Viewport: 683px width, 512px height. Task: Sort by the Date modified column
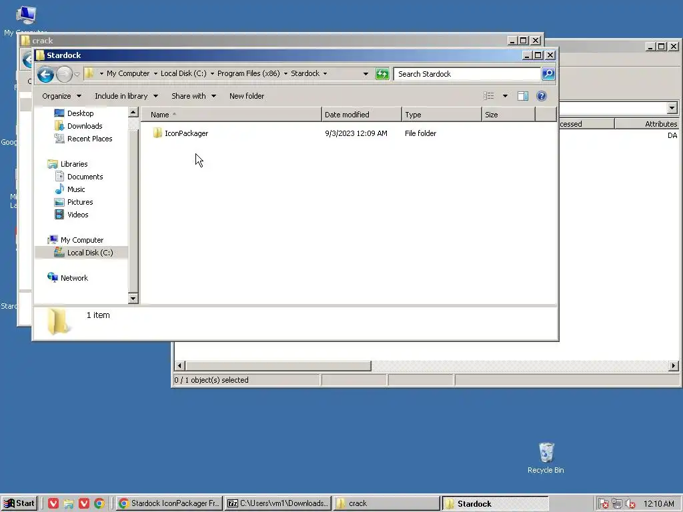(362, 115)
